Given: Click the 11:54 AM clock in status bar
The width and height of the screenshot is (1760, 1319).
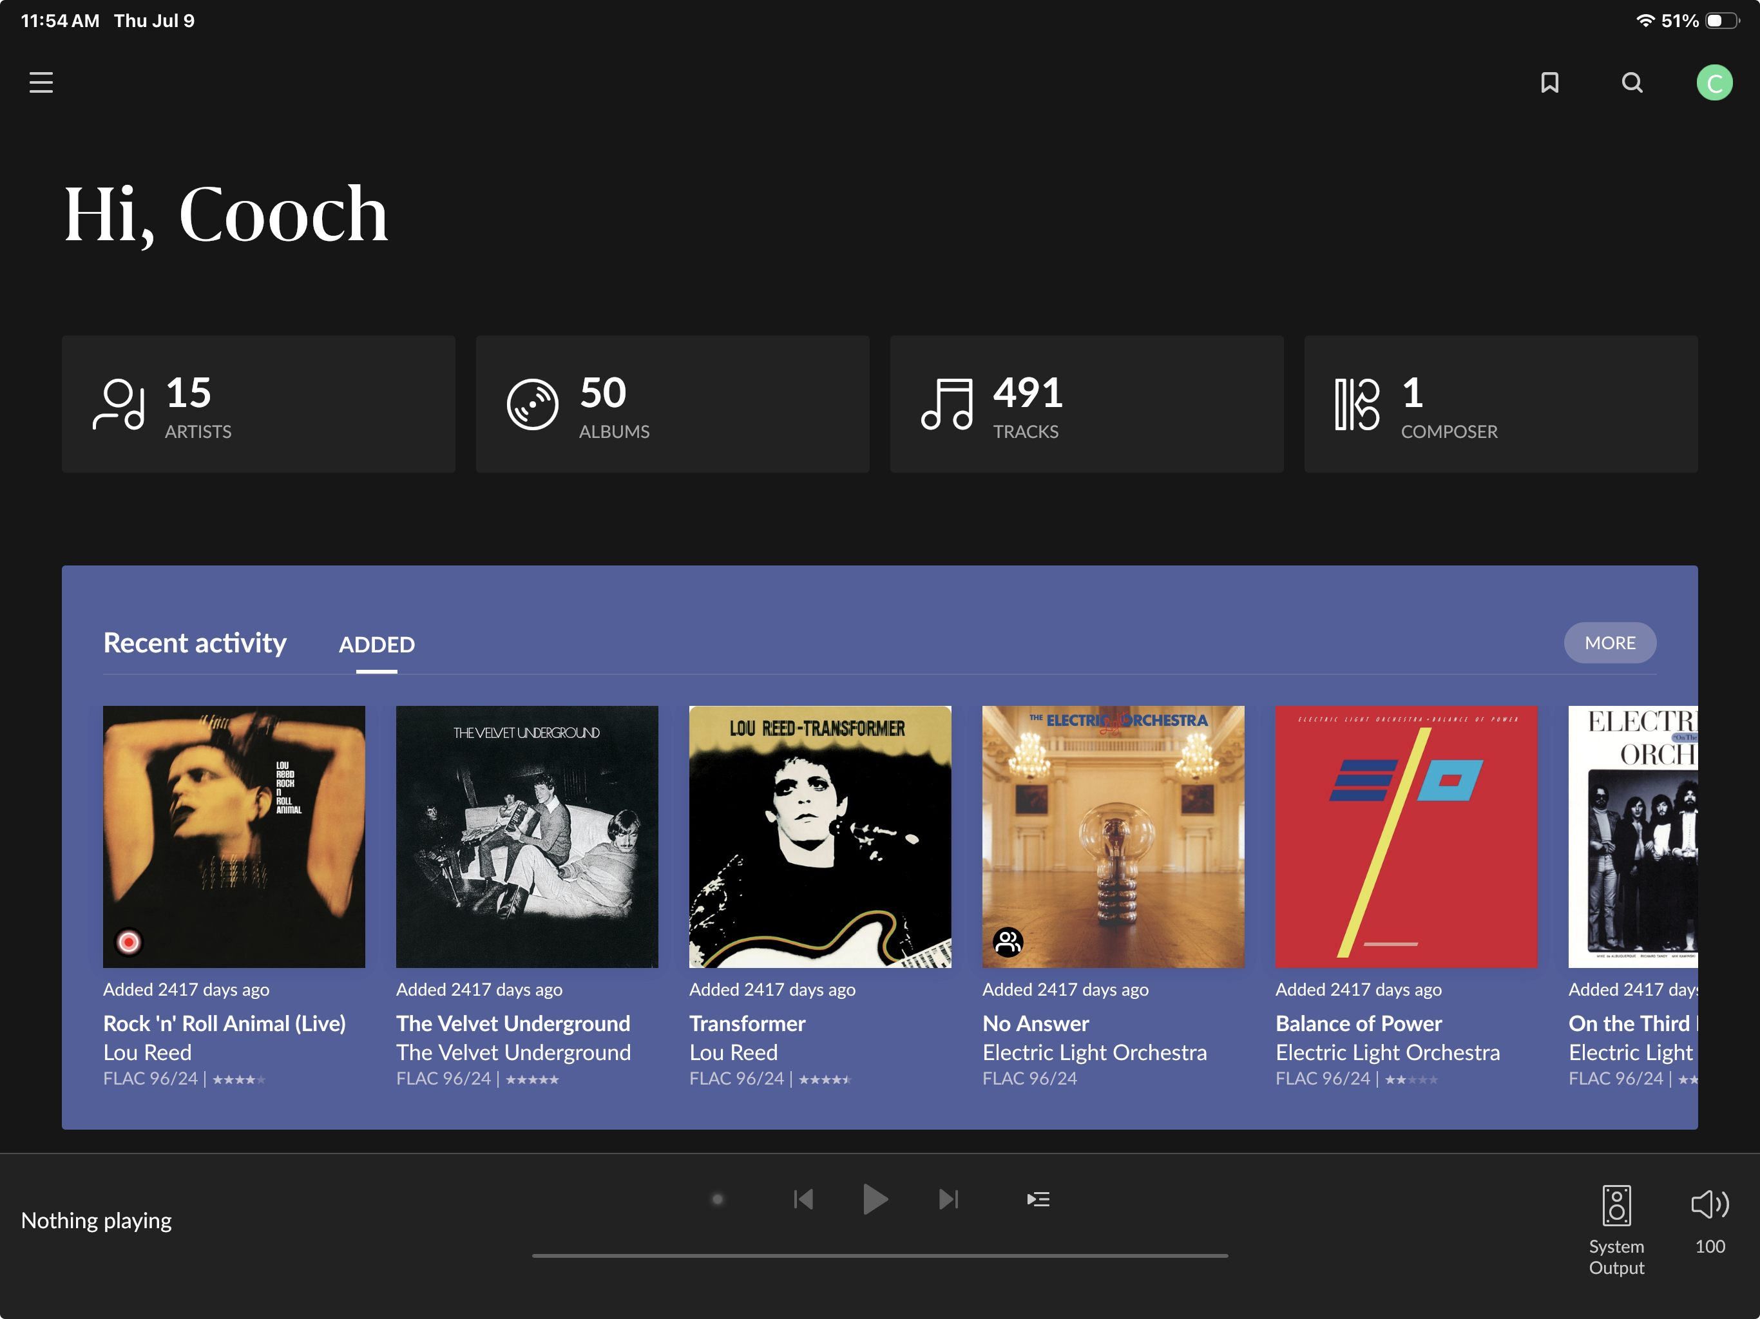Looking at the screenshot, I should pyautogui.click(x=61, y=21).
